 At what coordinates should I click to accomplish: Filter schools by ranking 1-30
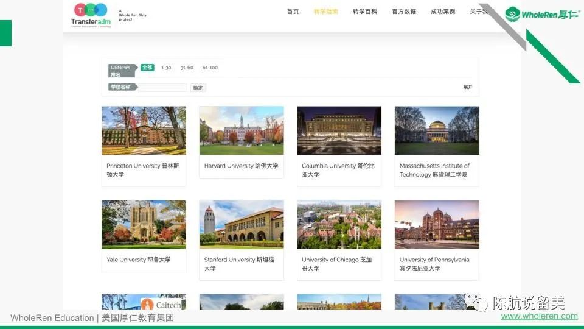click(x=166, y=68)
